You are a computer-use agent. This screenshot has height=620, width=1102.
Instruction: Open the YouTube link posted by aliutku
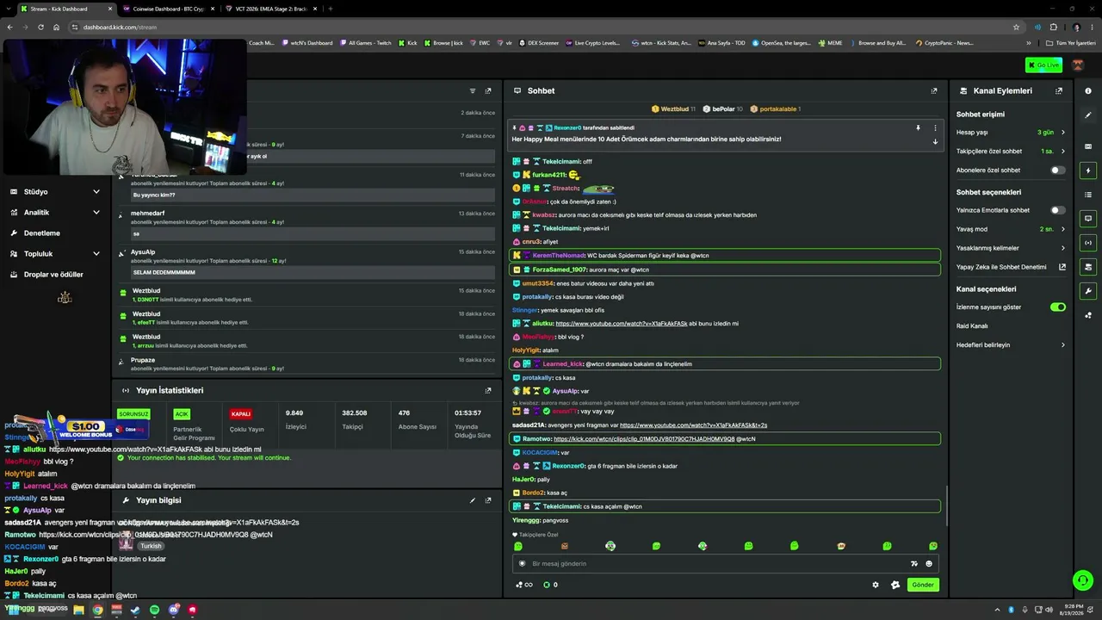622,324
